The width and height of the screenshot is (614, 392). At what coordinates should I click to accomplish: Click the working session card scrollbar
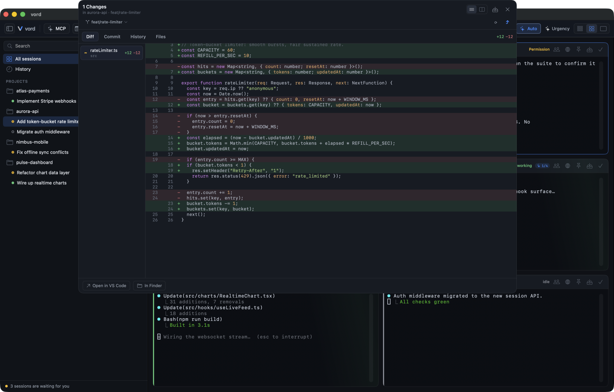(x=601, y=222)
